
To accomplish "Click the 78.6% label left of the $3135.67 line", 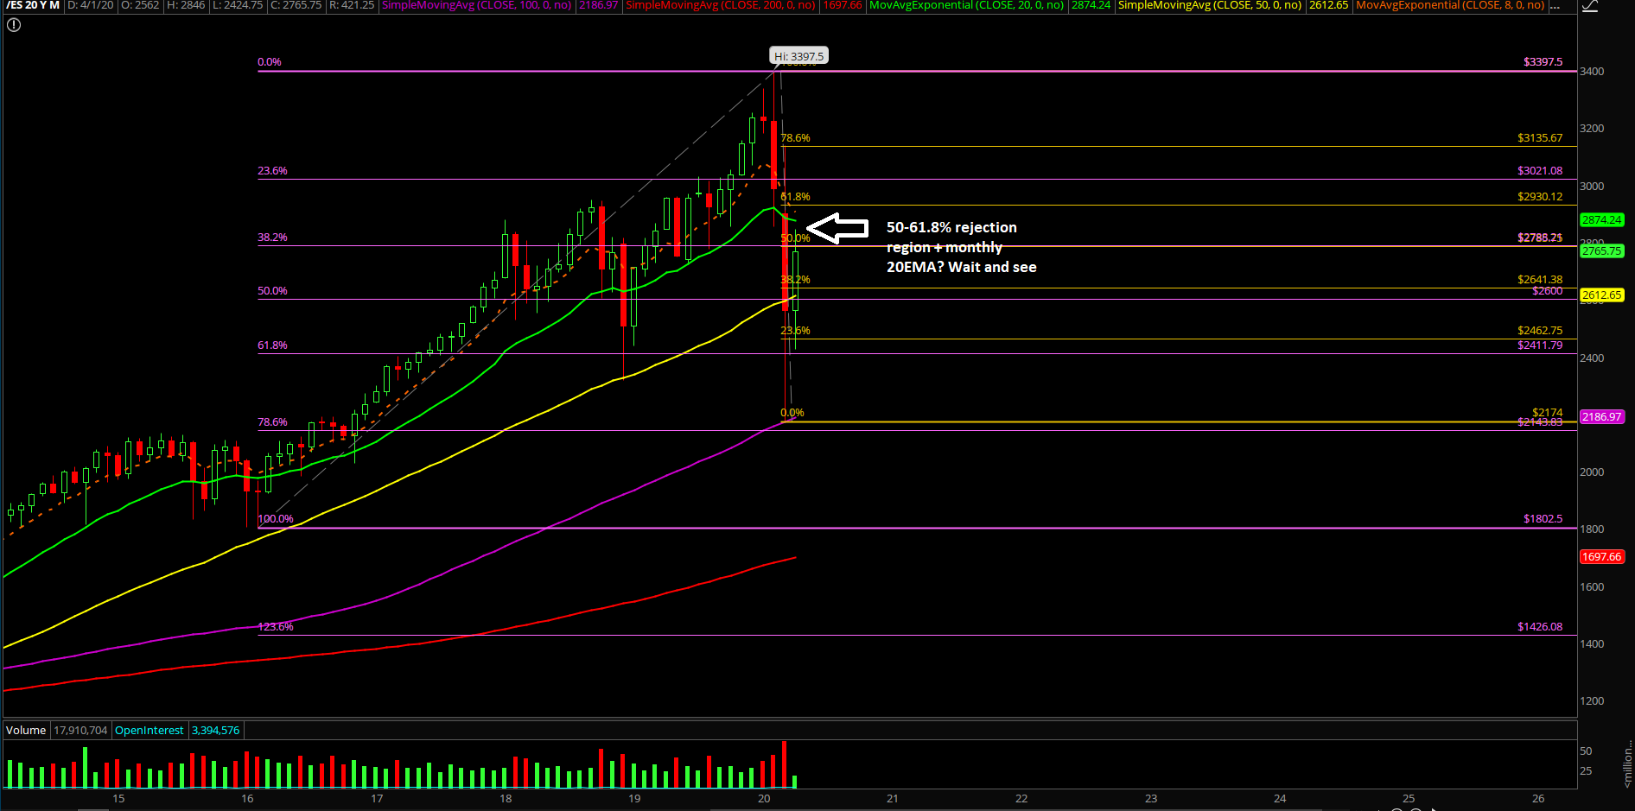I will (795, 138).
